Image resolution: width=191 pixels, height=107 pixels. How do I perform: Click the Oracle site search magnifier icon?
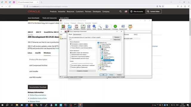pyautogui.click(x=121, y=11)
